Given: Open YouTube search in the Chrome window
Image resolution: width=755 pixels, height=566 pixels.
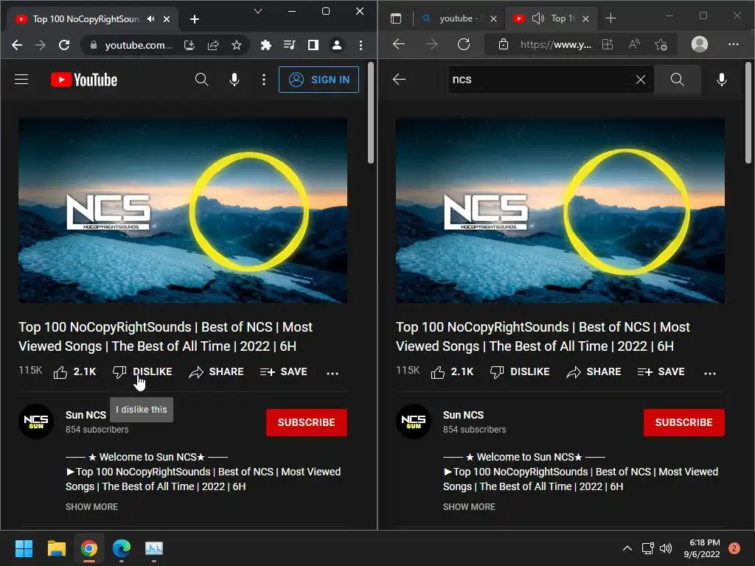Looking at the screenshot, I should 202,80.
